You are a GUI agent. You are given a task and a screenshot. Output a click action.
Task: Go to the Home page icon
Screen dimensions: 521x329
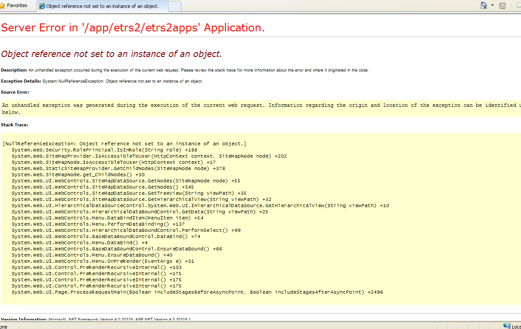click(x=484, y=6)
